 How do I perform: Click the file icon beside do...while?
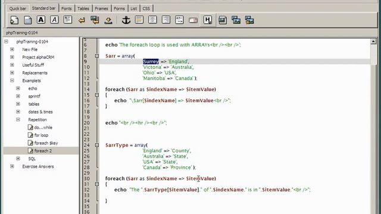30,127
